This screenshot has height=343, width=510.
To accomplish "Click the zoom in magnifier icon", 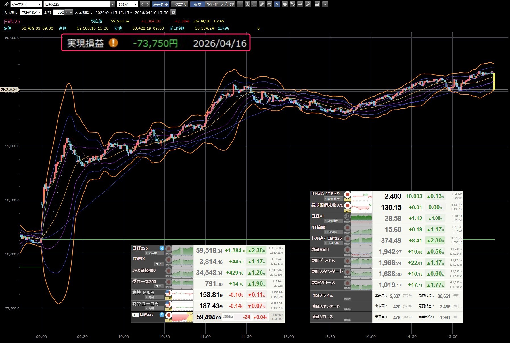I will [248, 4].
